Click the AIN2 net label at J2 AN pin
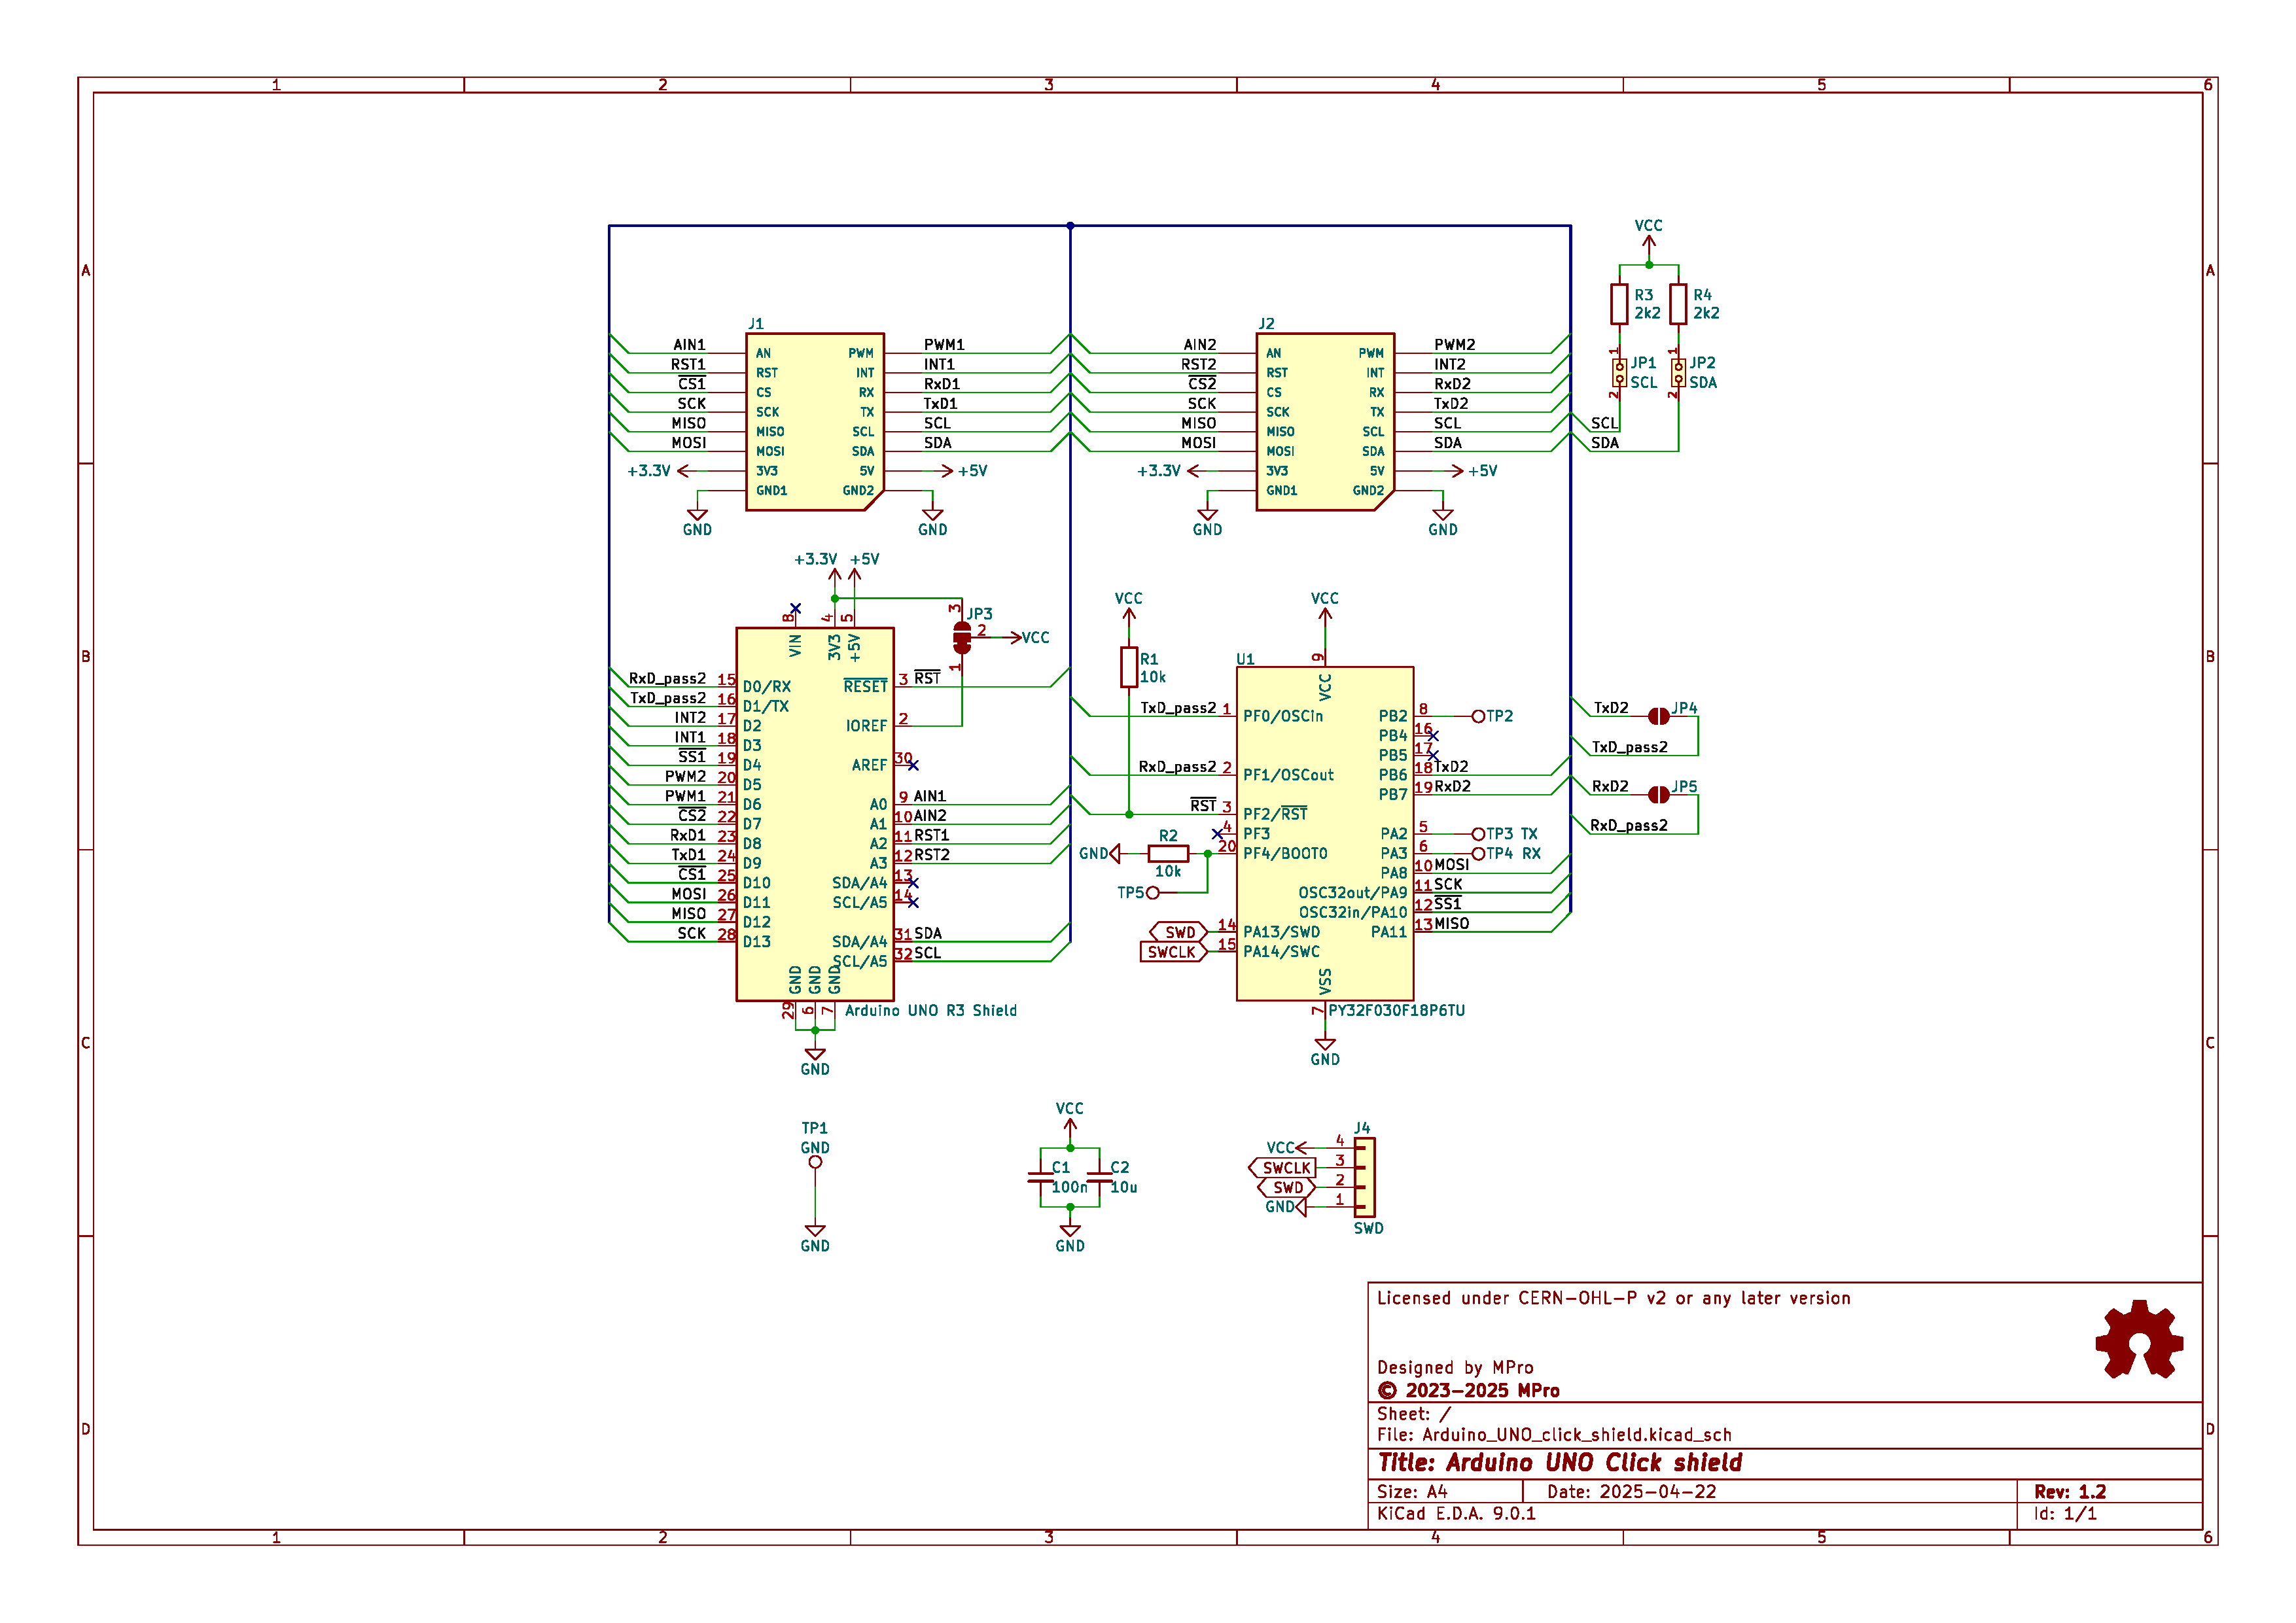Viewport: 2296px width, 1623px height. 1199,344
